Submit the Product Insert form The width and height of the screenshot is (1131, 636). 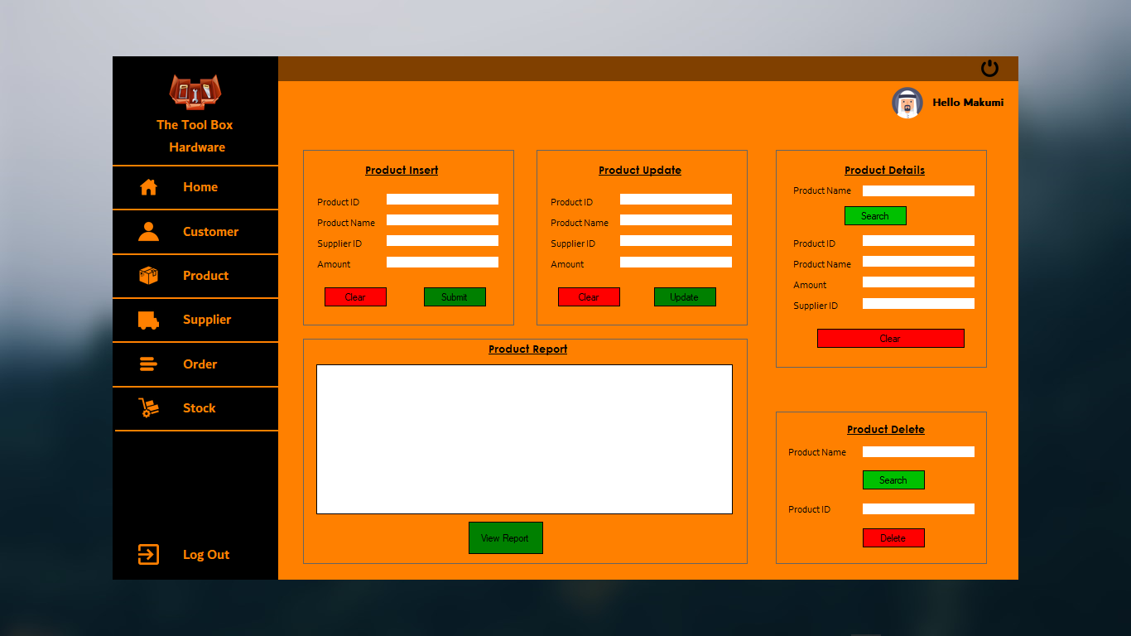click(x=455, y=296)
